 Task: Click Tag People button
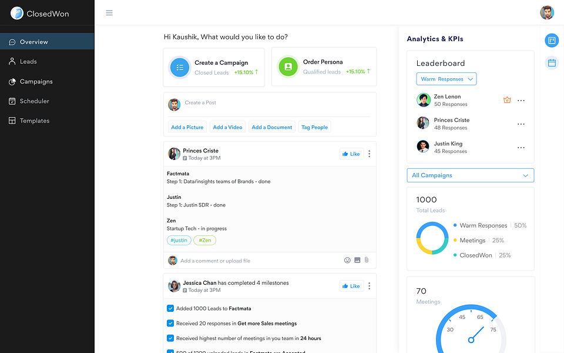click(x=315, y=127)
